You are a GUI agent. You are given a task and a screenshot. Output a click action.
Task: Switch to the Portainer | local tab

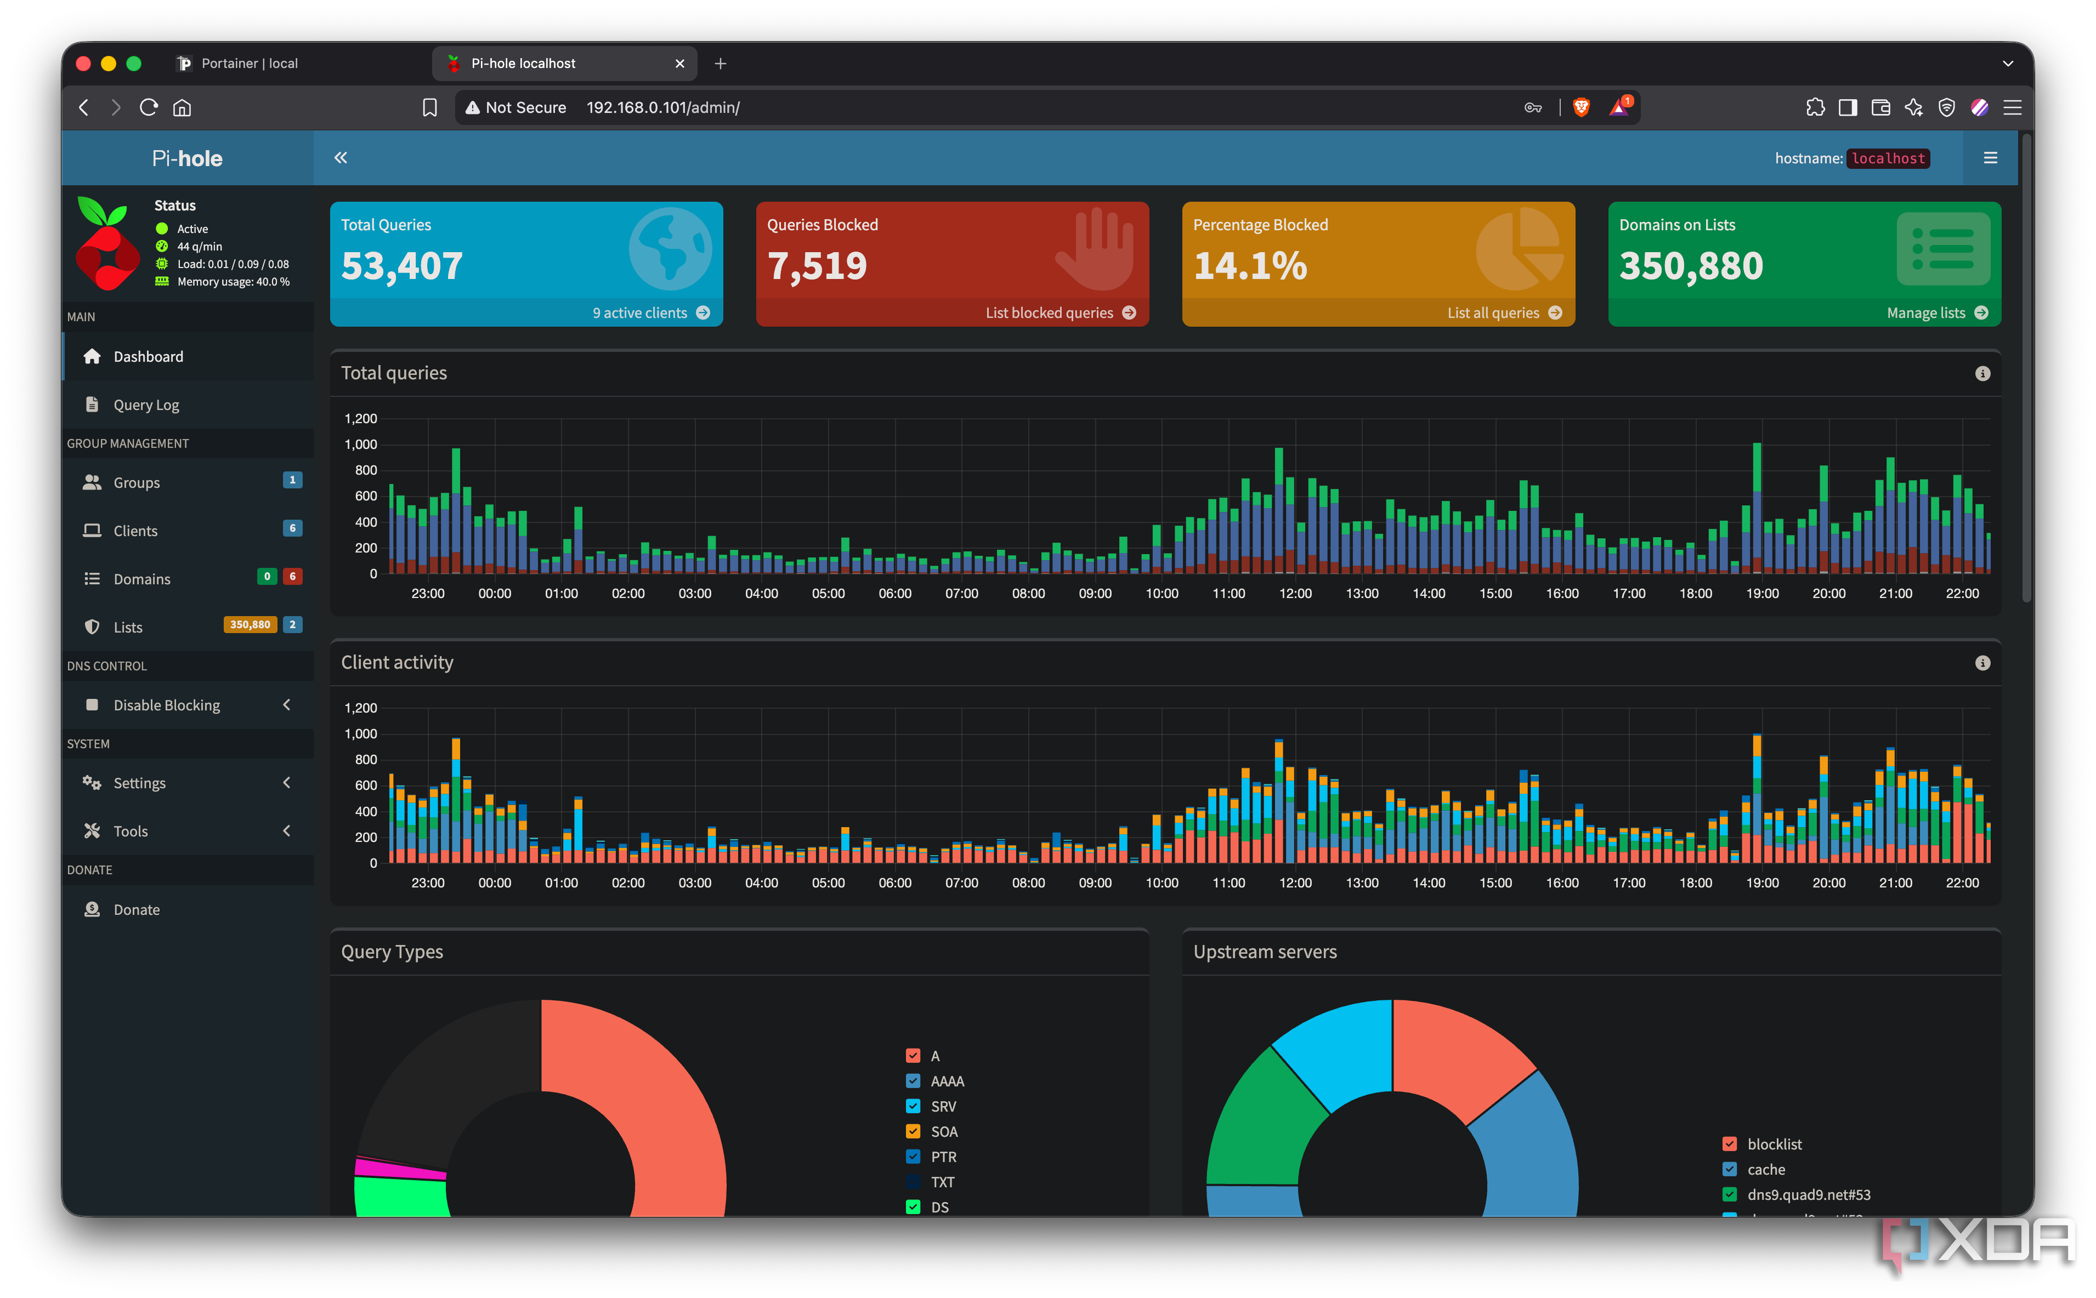pos(296,64)
